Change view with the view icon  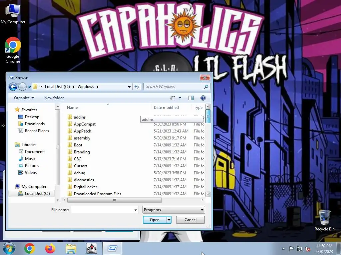pos(173,98)
